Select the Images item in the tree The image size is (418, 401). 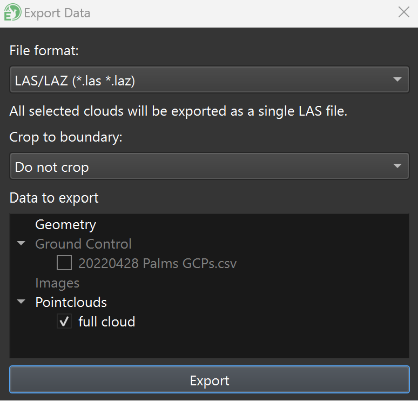pyautogui.click(x=57, y=283)
